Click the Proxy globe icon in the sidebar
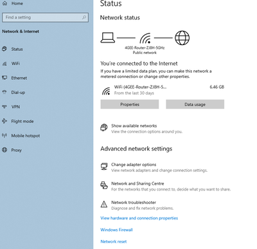This screenshot has height=249, width=257. [4, 150]
